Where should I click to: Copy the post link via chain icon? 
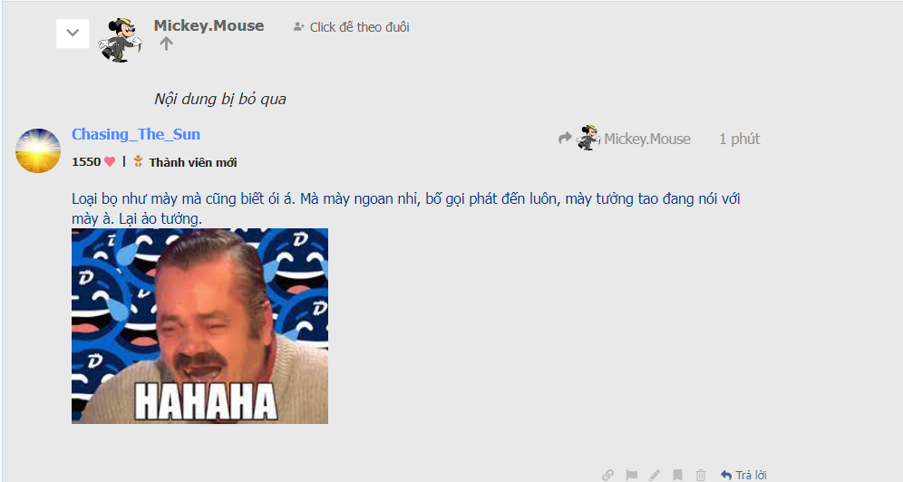(x=607, y=475)
